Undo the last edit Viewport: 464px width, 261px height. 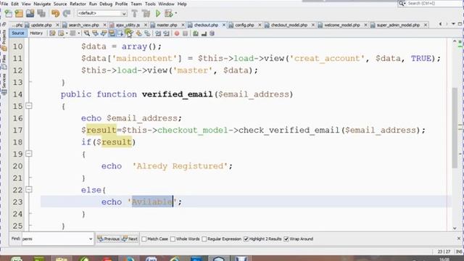point(55,13)
